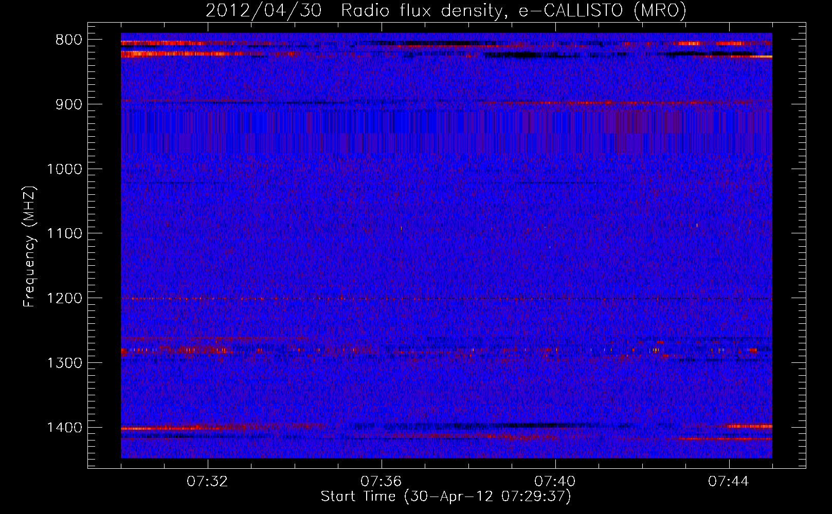Pick the 1000 frequency tick label
The width and height of the screenshot is (832, 514).
pyautogui.click(x=64, y=169)
